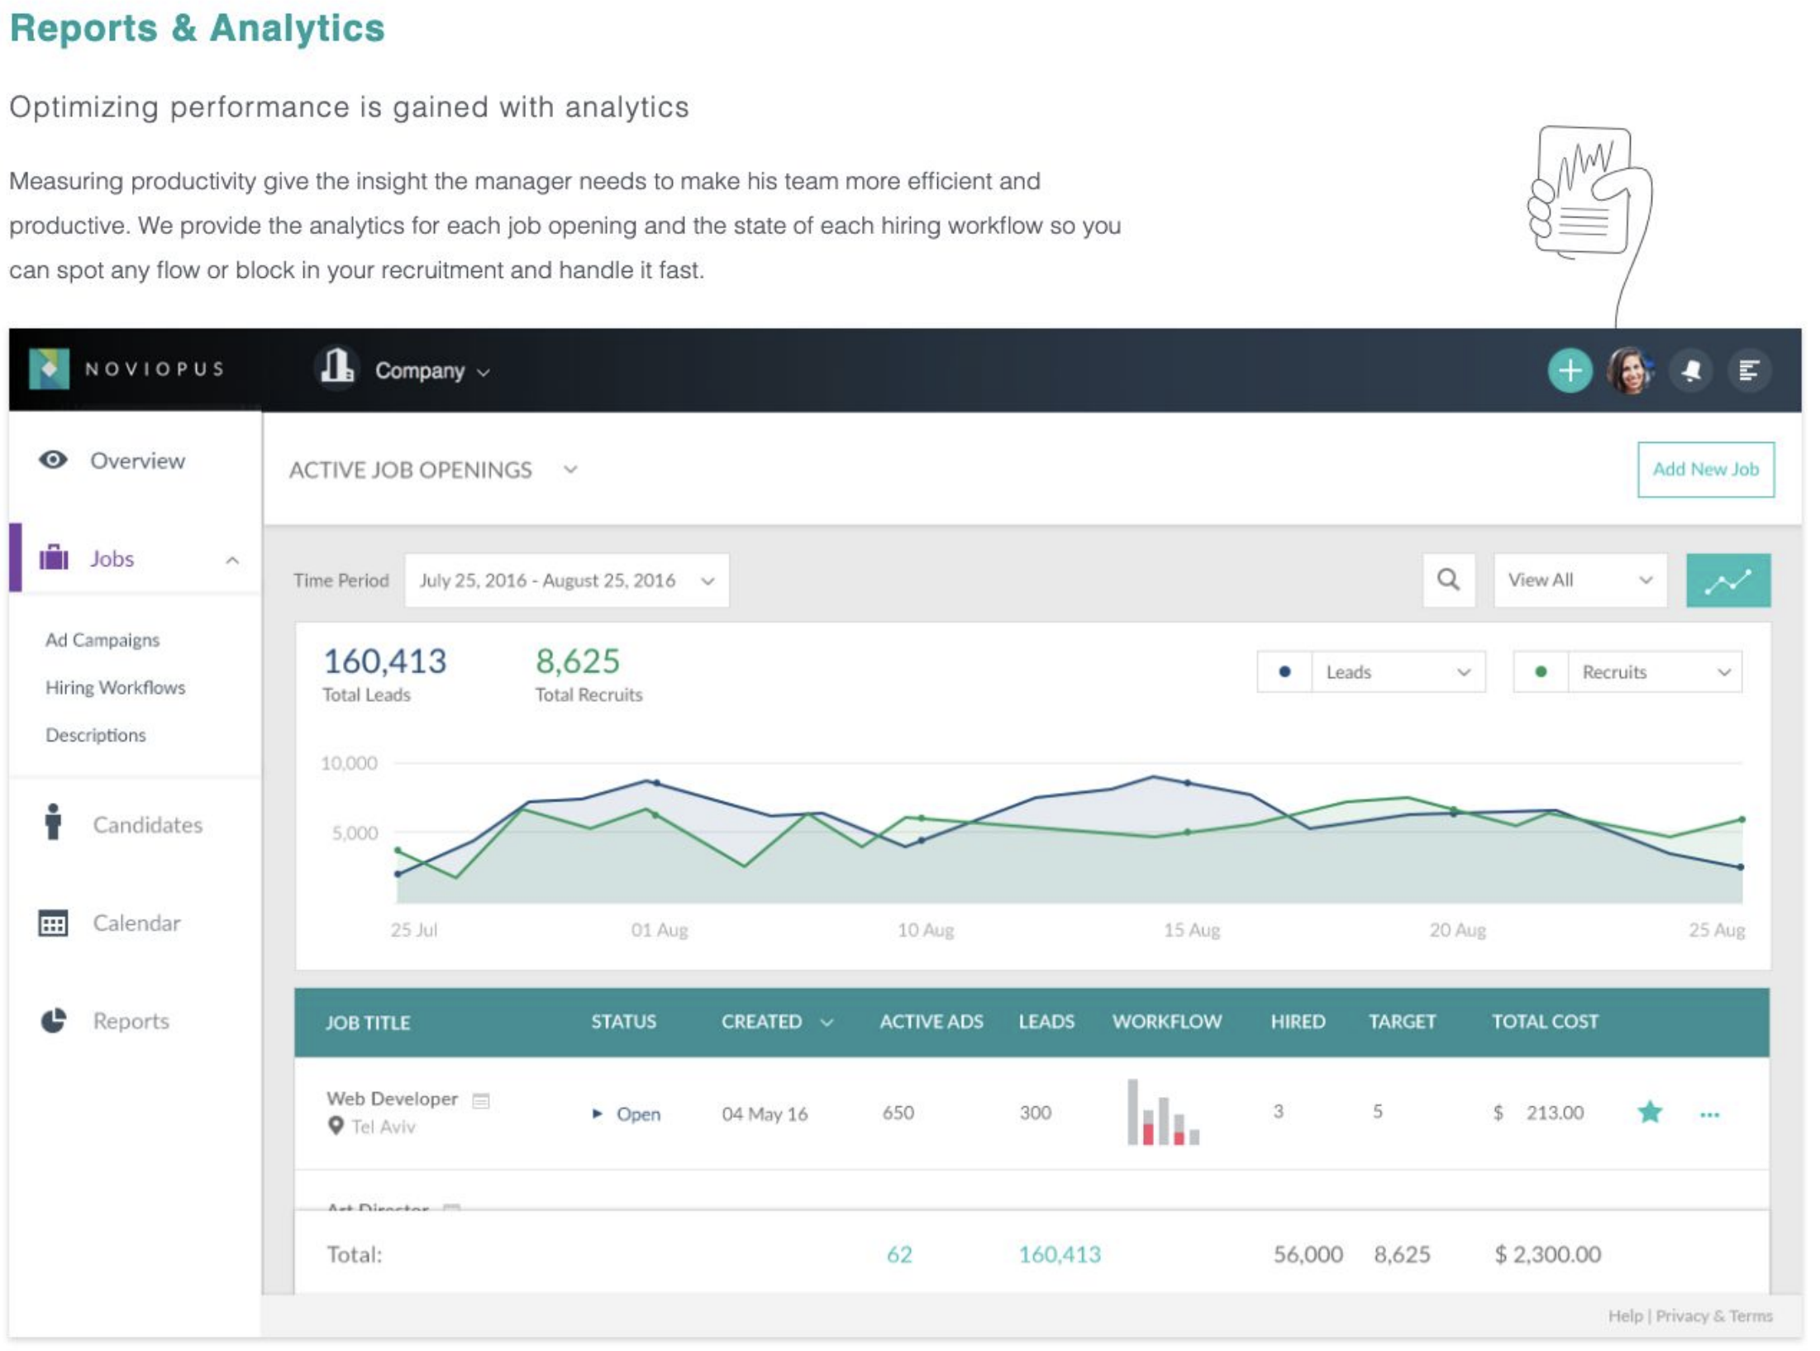Viewport: 1820px width, 1351px height.
Task: Click the 04 May 16 created date
Action: tap(765, 1114)
